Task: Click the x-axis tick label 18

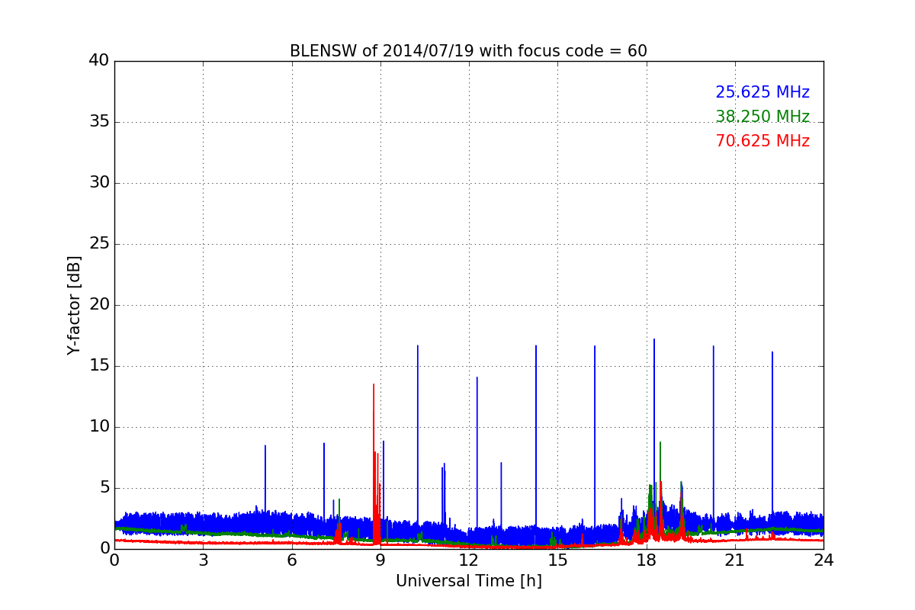Action: (647, 560)
